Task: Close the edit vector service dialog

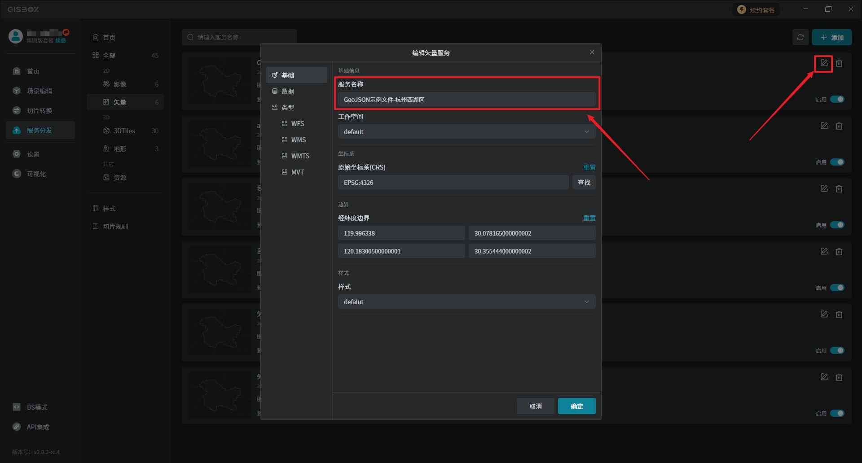Action: click(x=592, y=52)
